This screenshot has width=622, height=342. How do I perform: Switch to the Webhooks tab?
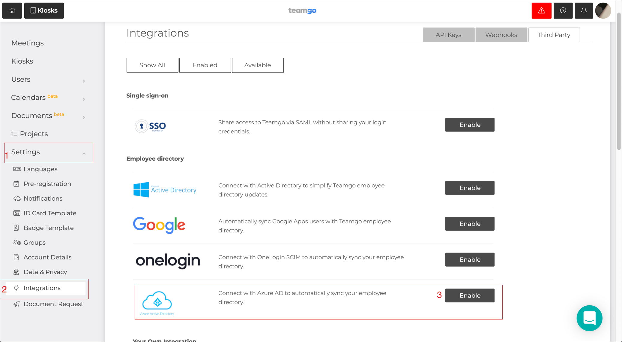[x=501, y=35]
